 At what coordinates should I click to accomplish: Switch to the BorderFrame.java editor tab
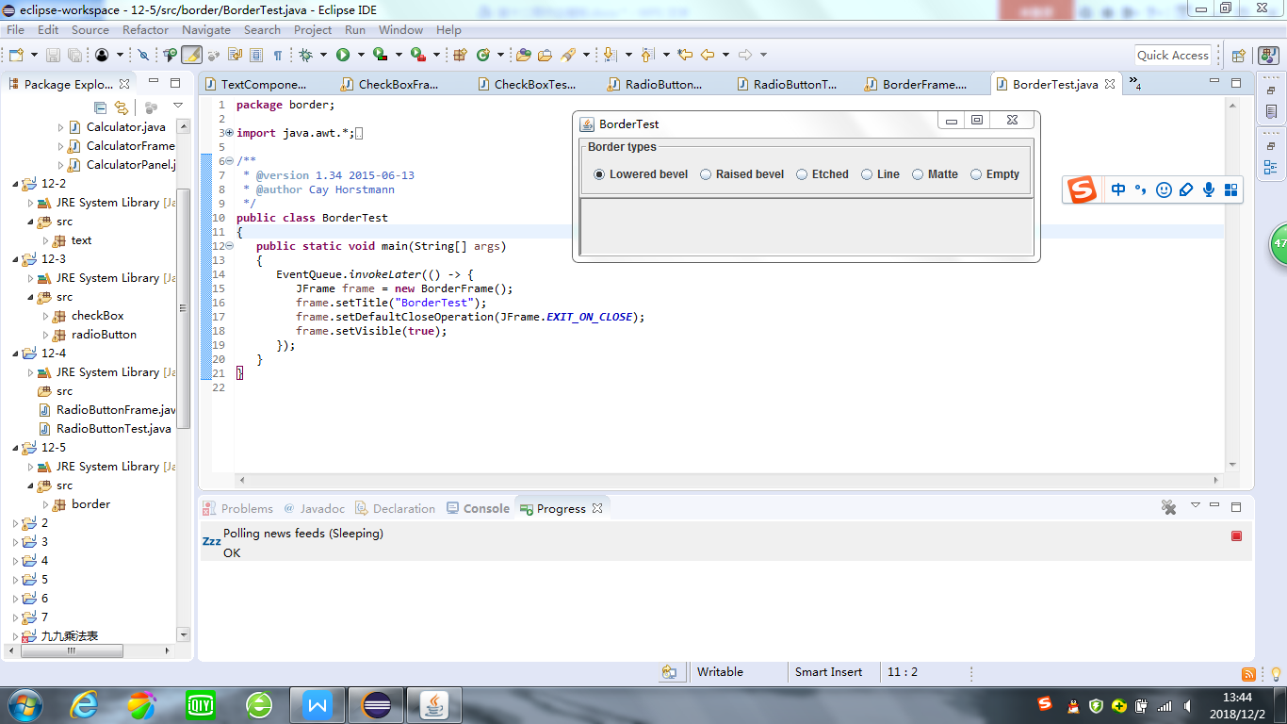coord(916,84)
